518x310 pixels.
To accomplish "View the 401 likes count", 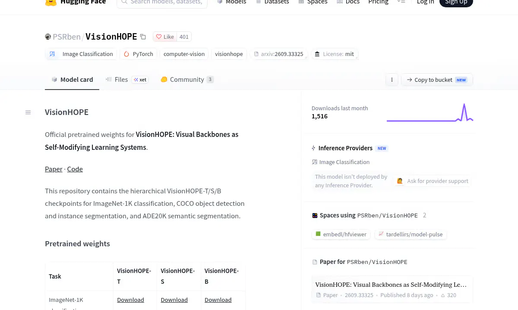I will point(184,37).
